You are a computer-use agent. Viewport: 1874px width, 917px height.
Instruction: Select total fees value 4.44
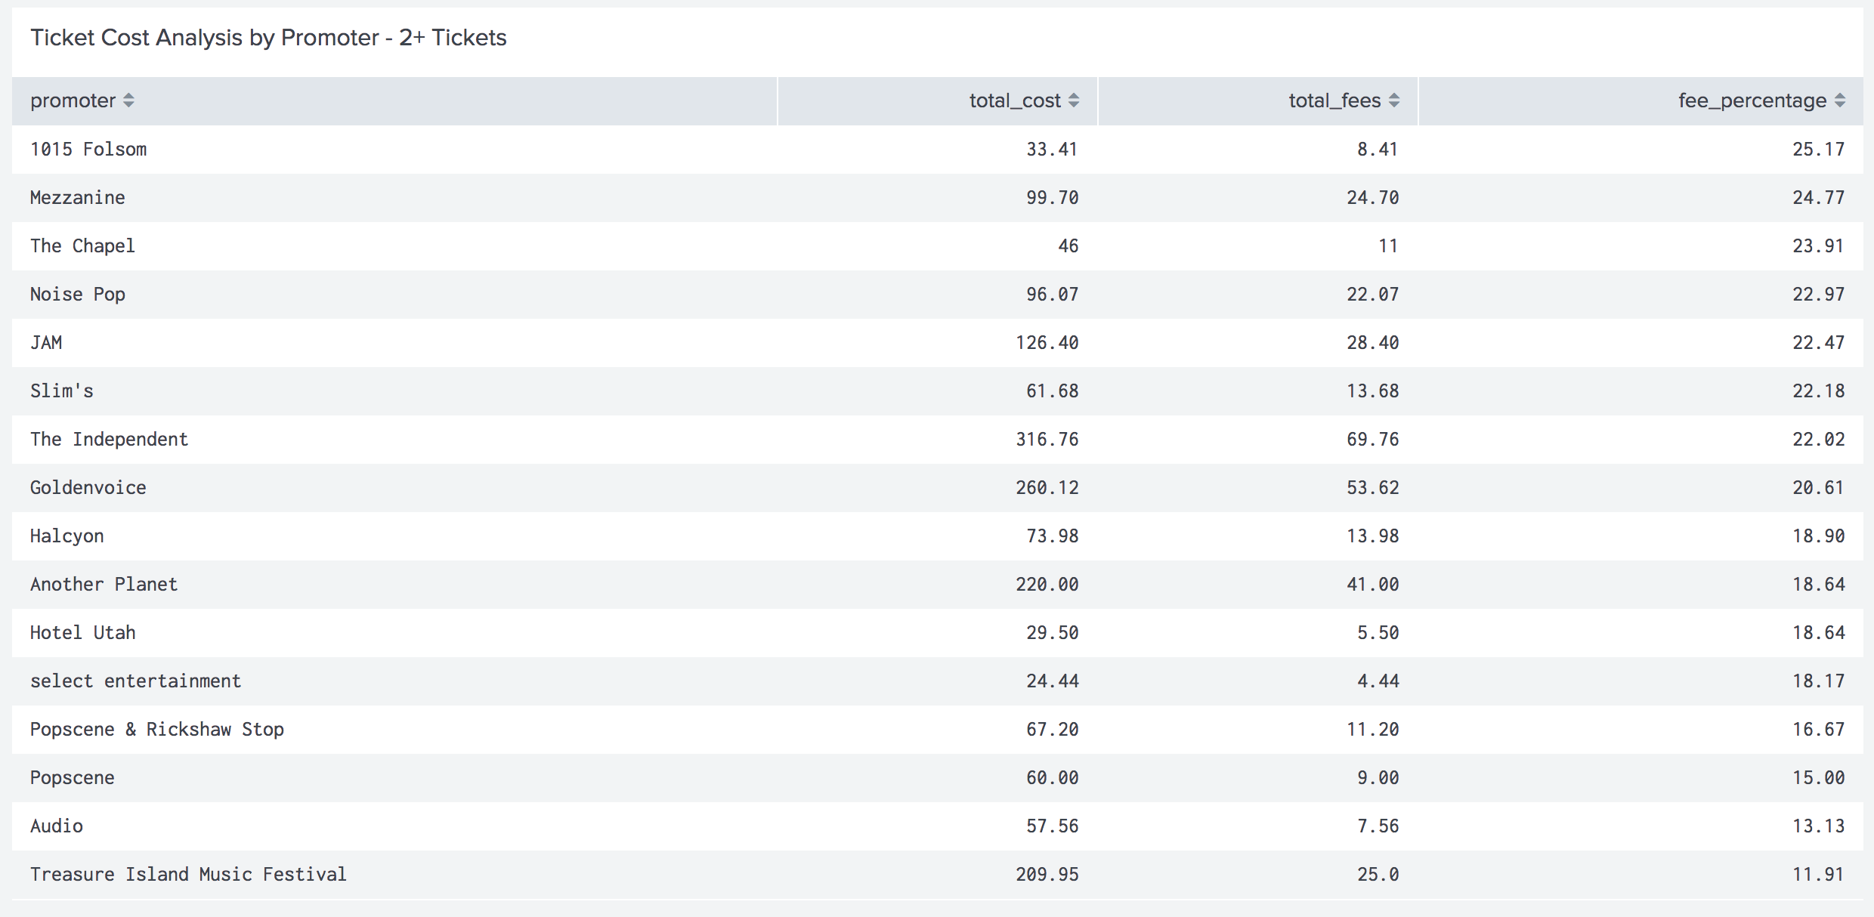click(x=1378, y=681)
